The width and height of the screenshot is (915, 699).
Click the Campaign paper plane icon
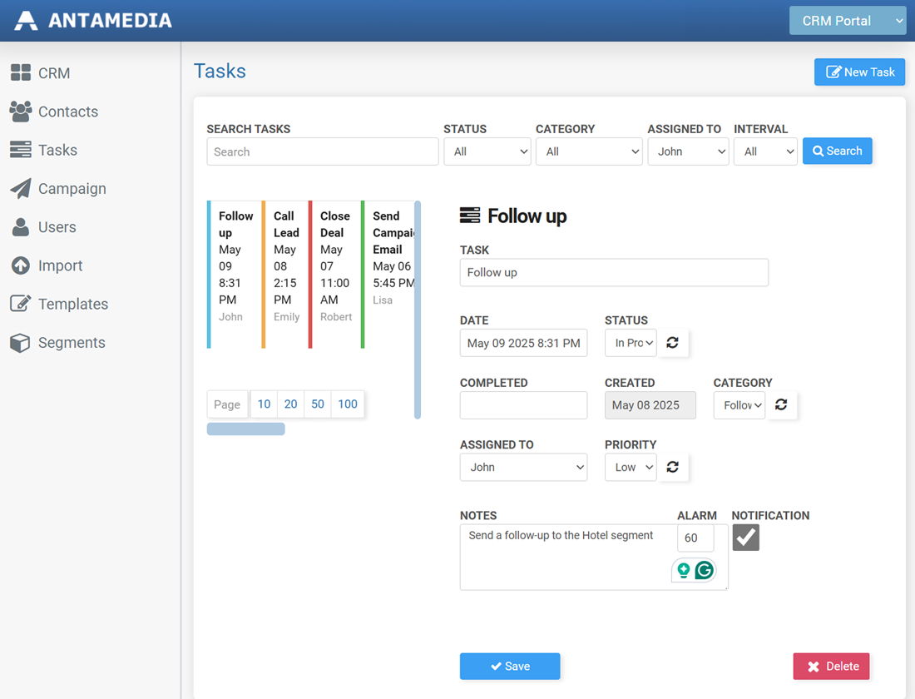[21, 188]
